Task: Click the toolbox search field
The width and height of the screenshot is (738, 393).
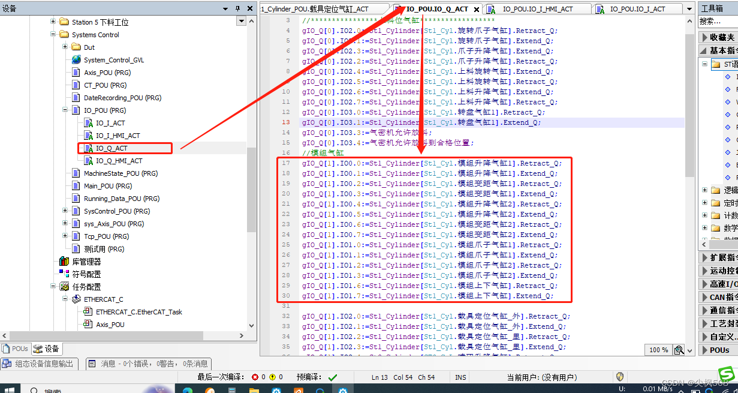Action: 718,21
